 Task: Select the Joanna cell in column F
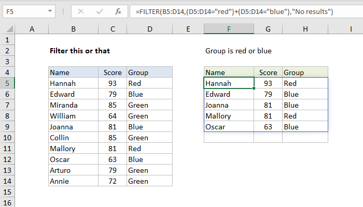tap(229, 105)
